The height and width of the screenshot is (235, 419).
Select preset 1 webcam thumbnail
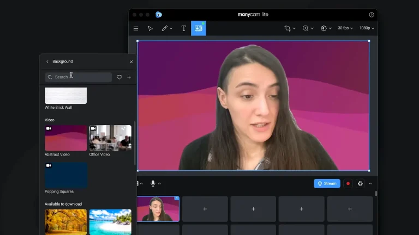point(158,209)
